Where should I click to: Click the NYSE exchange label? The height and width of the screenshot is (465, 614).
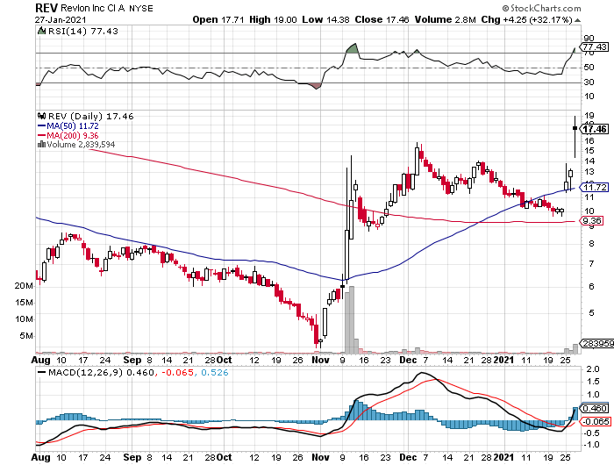141,8
